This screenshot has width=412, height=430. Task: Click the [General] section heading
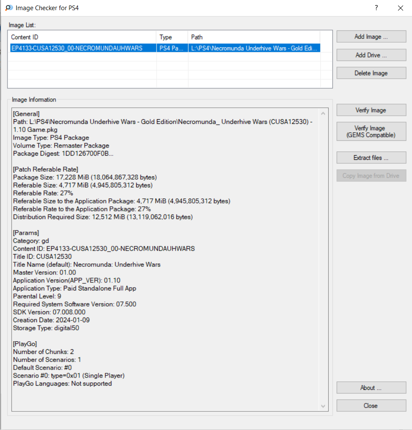tap(26, 114)
